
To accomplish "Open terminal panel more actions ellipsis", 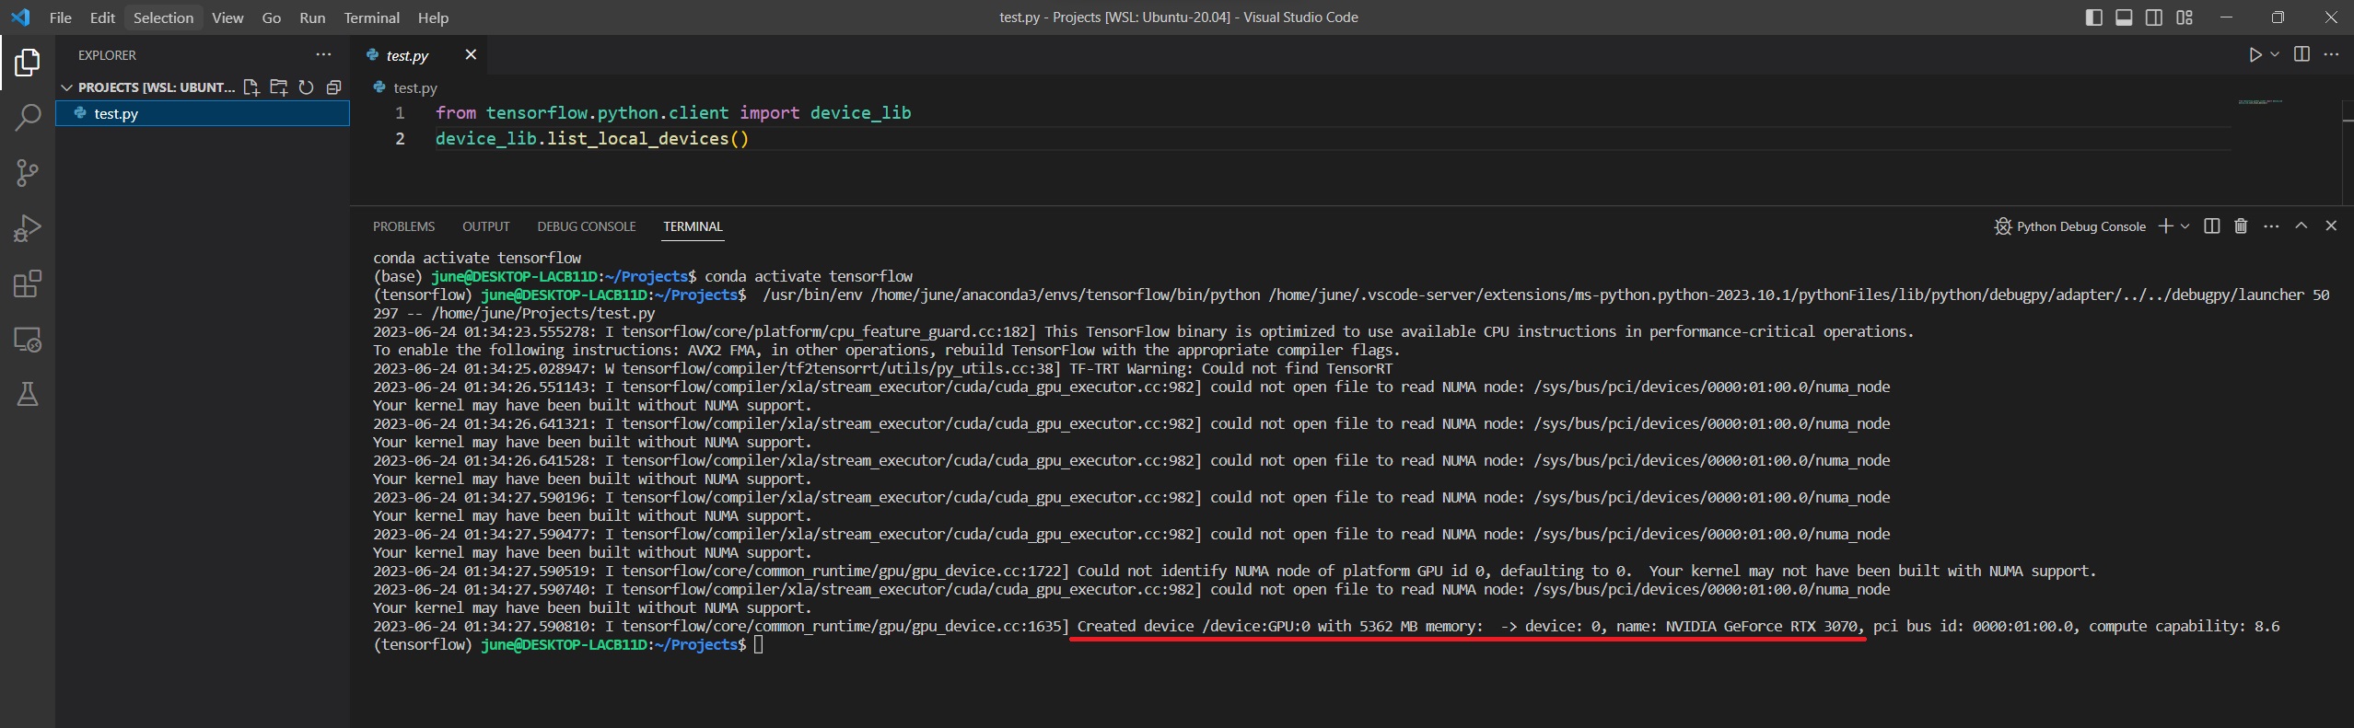I will [x=2271, y=226].
